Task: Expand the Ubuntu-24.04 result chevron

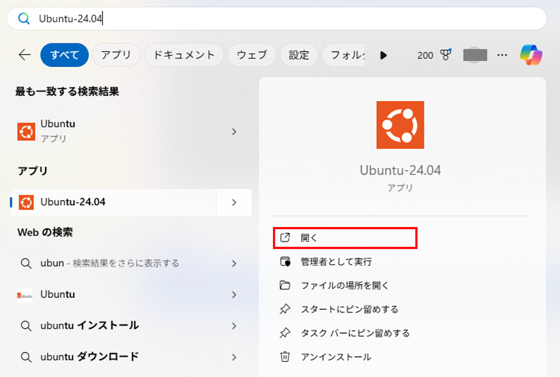Action: click(x=234, y=202)
